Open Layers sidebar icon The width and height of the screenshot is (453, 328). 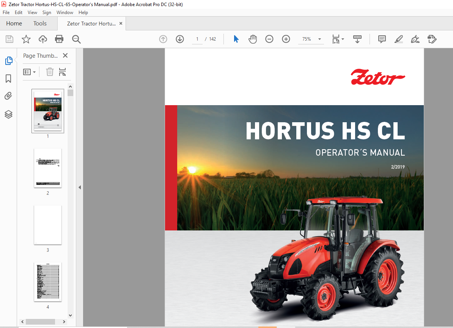8,114
